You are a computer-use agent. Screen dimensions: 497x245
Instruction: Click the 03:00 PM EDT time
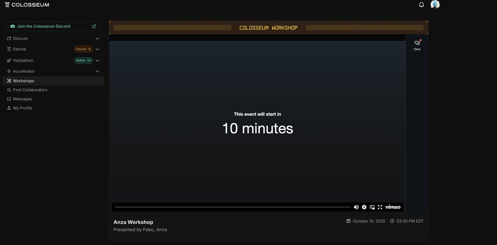[410, 221]
